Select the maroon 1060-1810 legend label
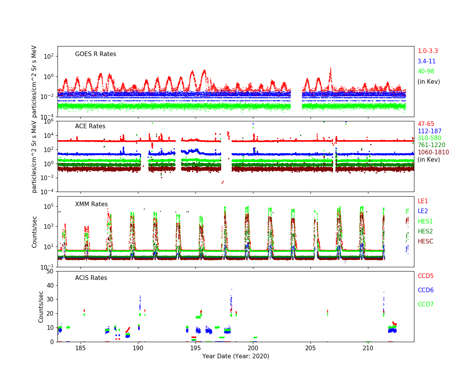Screen dimensions: 460x384 (433, 152)
